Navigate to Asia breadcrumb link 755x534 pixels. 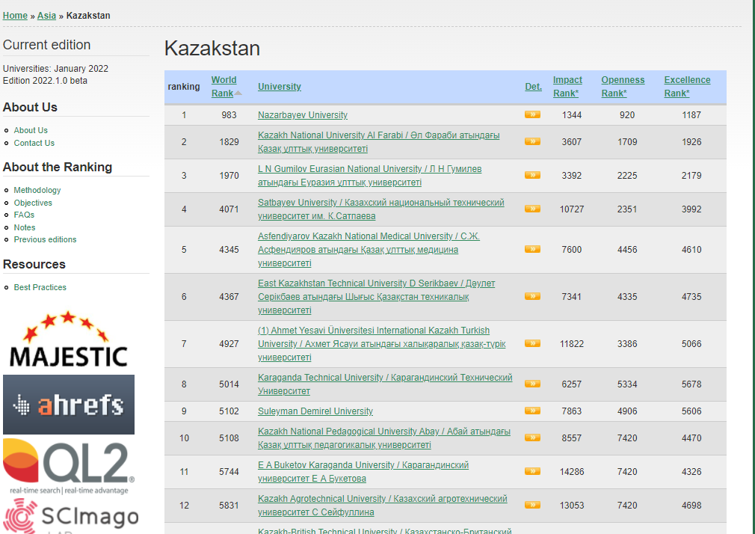[46, 16]
